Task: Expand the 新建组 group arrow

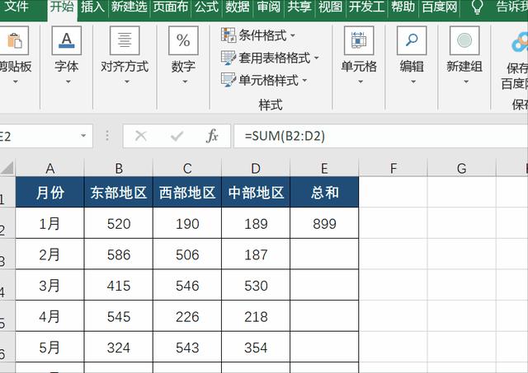Action: click(x=466, y=82)
